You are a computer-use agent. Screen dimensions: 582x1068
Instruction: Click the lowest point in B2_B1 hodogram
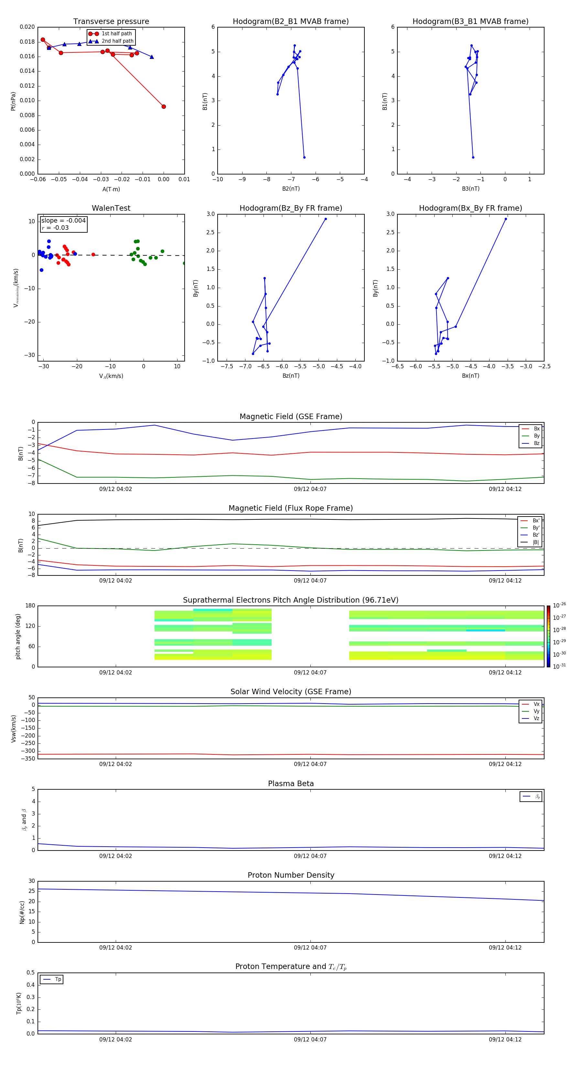(x=305, y=158)
